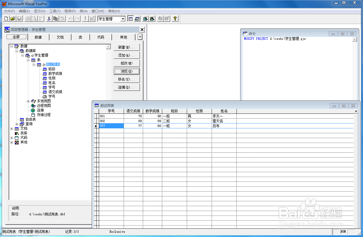Collapse the 测试用表 table node

point(34,64)
